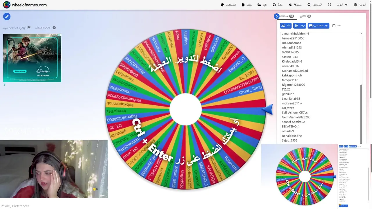This screenshot has height=209, width=372.
Task: Click entry Khaledadel546 in the list
Action: click(x=292, y=62)
